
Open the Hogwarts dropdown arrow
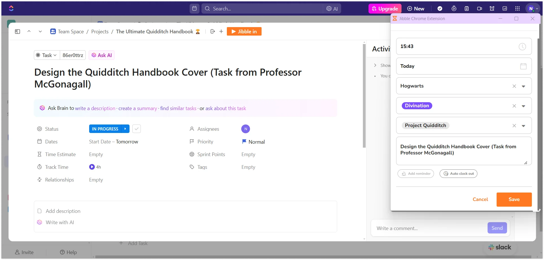point(524,86)
